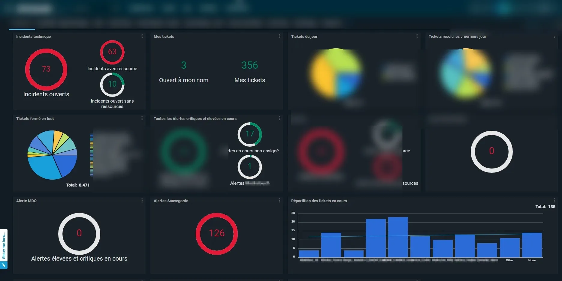Click the clicking-cursor icon below Show me how

(4, 265)
